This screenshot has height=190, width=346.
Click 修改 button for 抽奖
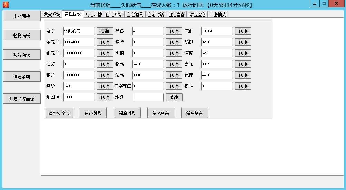pos(105,64)
